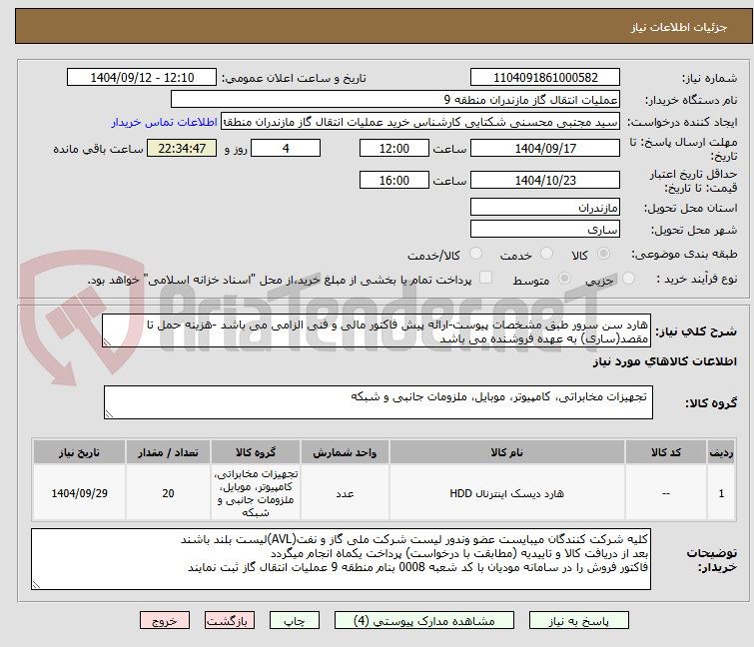Select the کالا radio button
The image size is (754, 647).
click(x=603, y=253)
